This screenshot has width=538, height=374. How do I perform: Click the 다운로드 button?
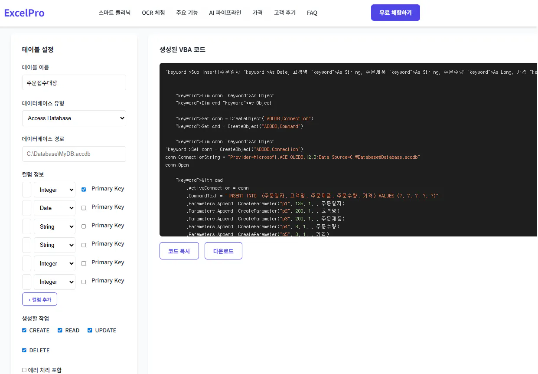pos(223,251)
